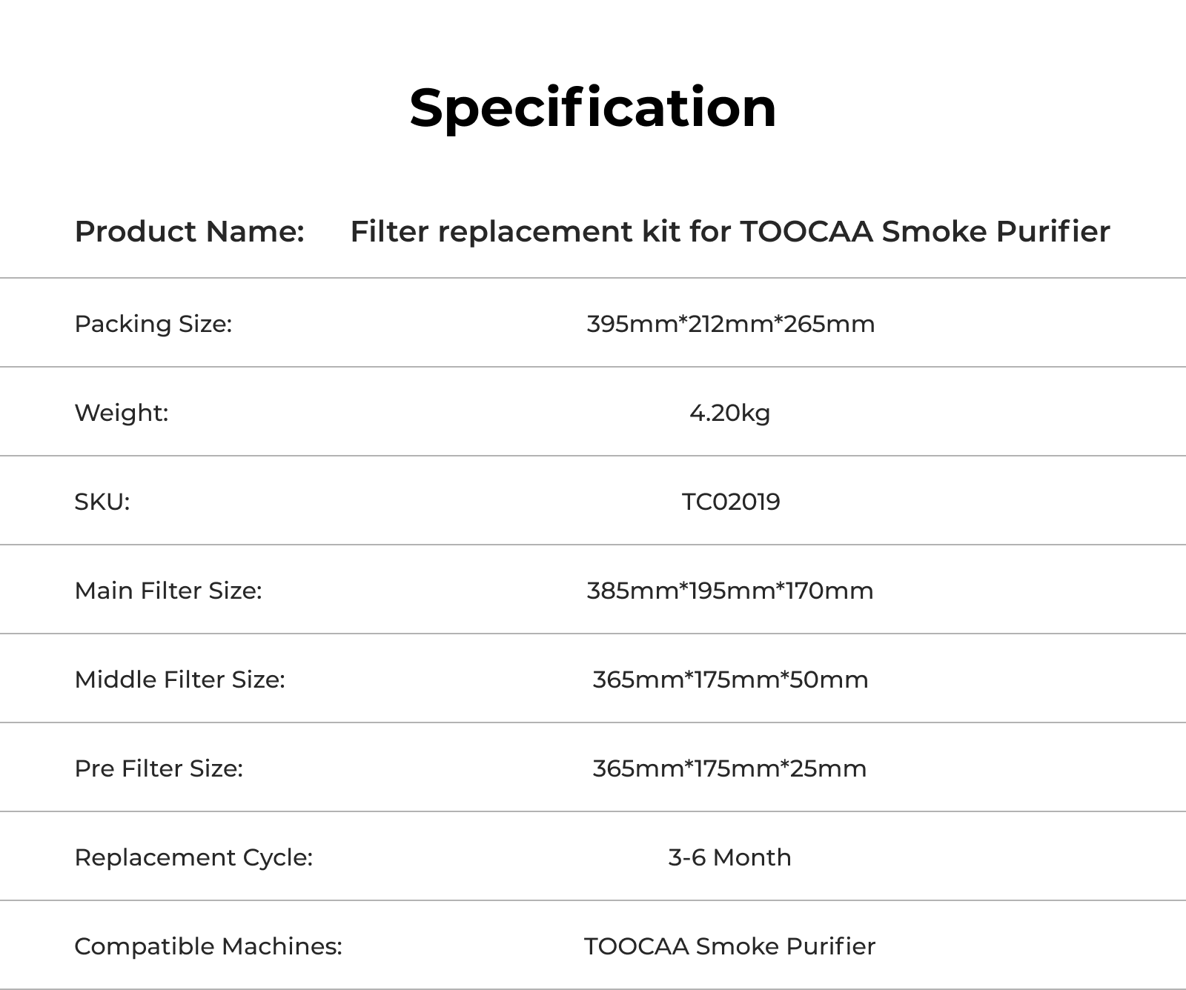This screenshot has height=990, width=1186.
Task: Click the Compatible Machines label
Action: (208, 946)
